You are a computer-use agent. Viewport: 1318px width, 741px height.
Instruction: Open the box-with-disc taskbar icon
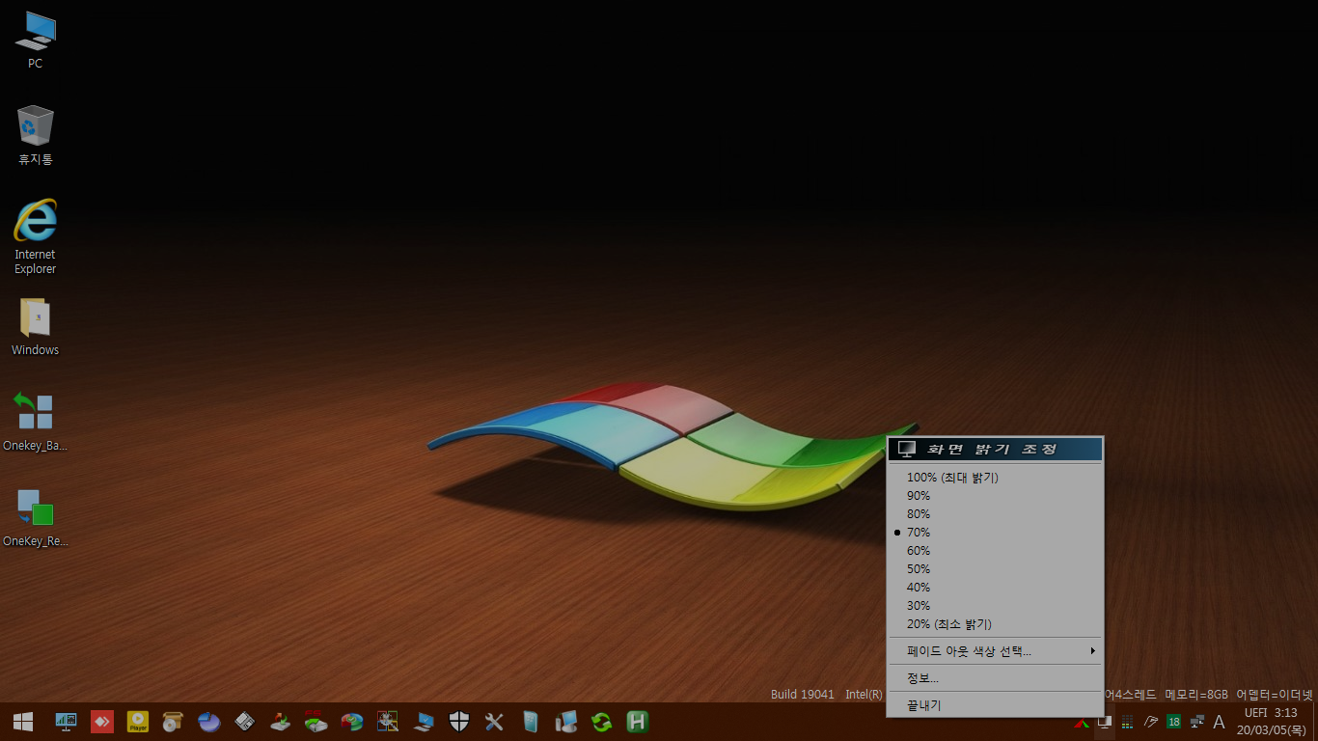[x=174, y=722]
